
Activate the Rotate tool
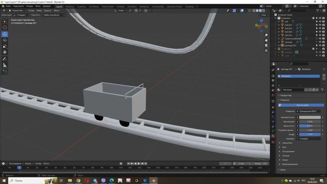(5, 40)
